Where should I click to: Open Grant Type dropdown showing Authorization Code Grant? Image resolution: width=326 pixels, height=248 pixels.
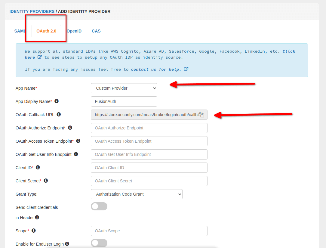pos(137,194)
